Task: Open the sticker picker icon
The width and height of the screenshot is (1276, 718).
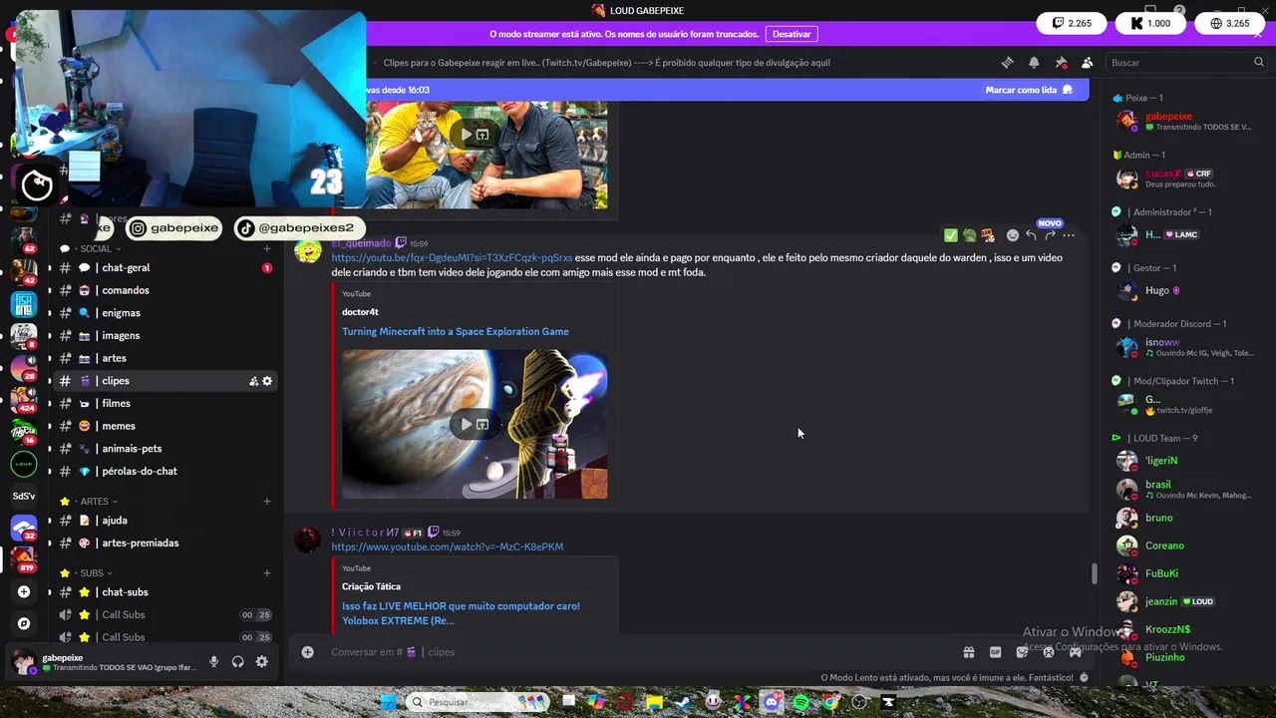Action: (1022, 652)
